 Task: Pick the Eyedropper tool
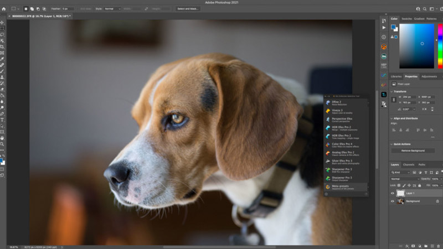pos(3,58)
